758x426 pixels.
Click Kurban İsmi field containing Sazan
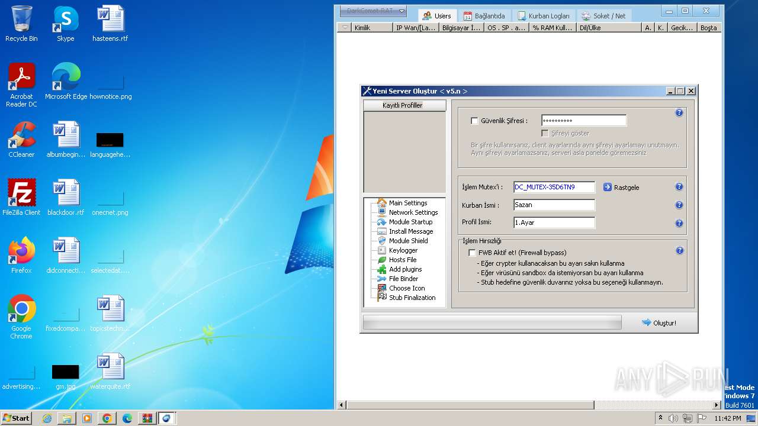point(554,205)
